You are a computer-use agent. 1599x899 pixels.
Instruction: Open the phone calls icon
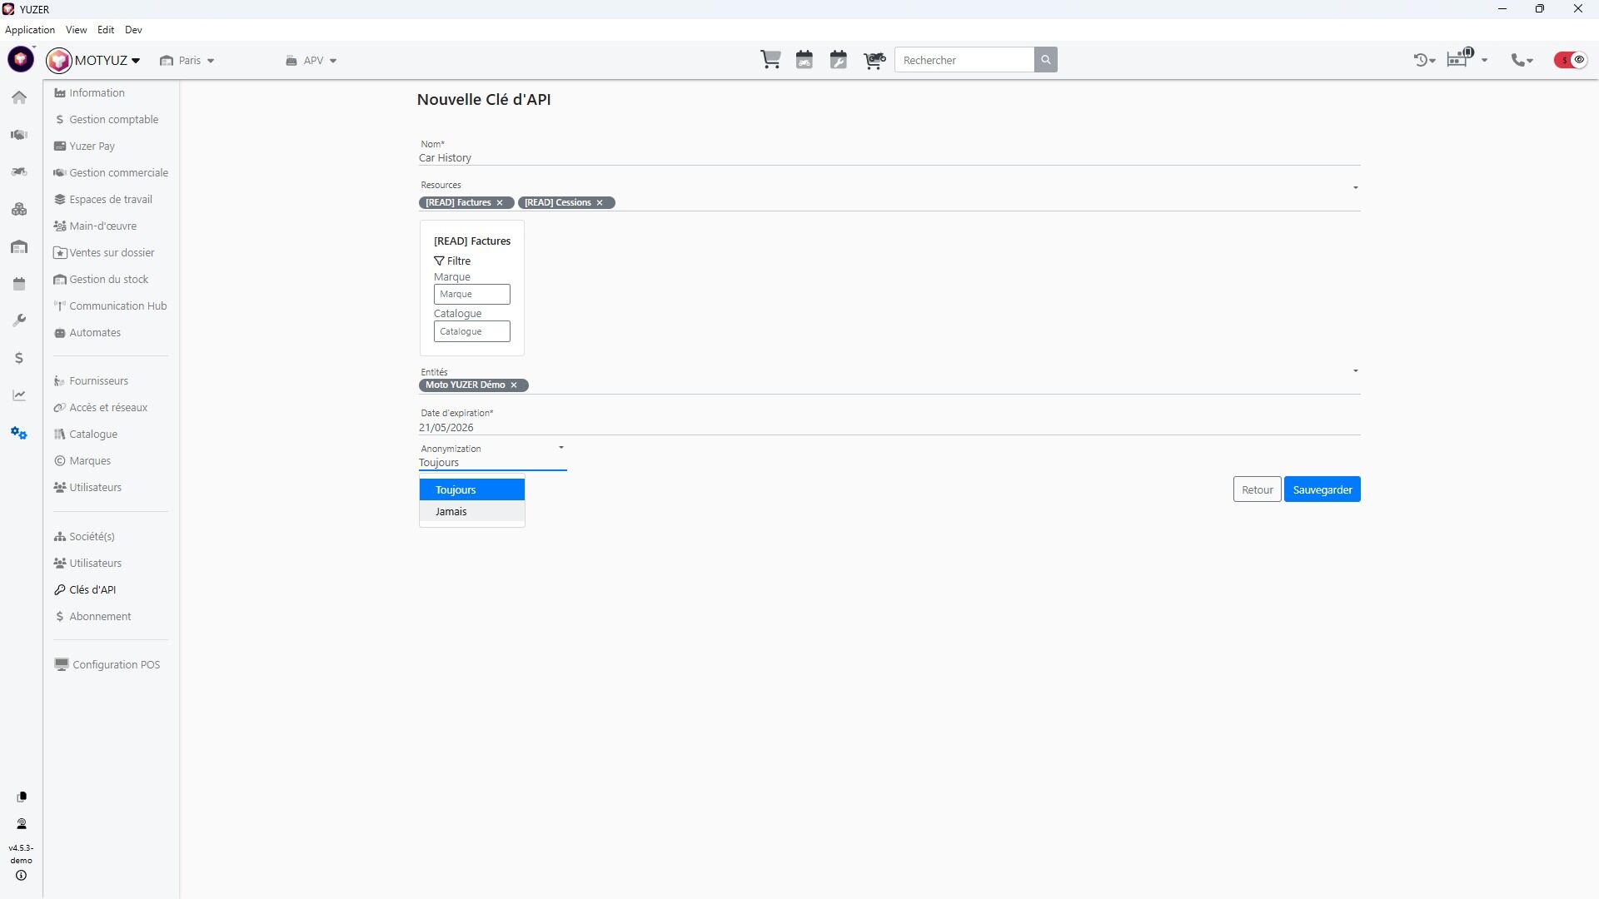[1522, 60]
